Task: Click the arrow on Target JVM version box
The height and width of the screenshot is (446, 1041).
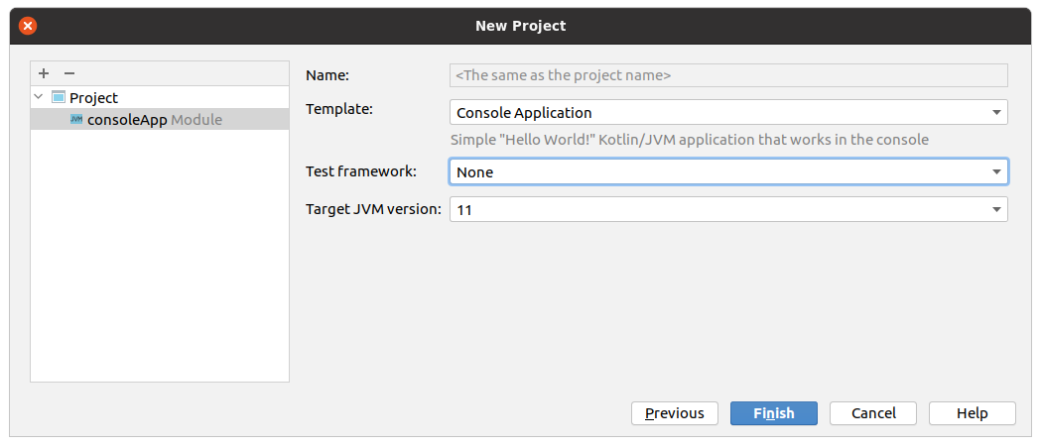Action: pyautogui.click(x=996, y=209)
